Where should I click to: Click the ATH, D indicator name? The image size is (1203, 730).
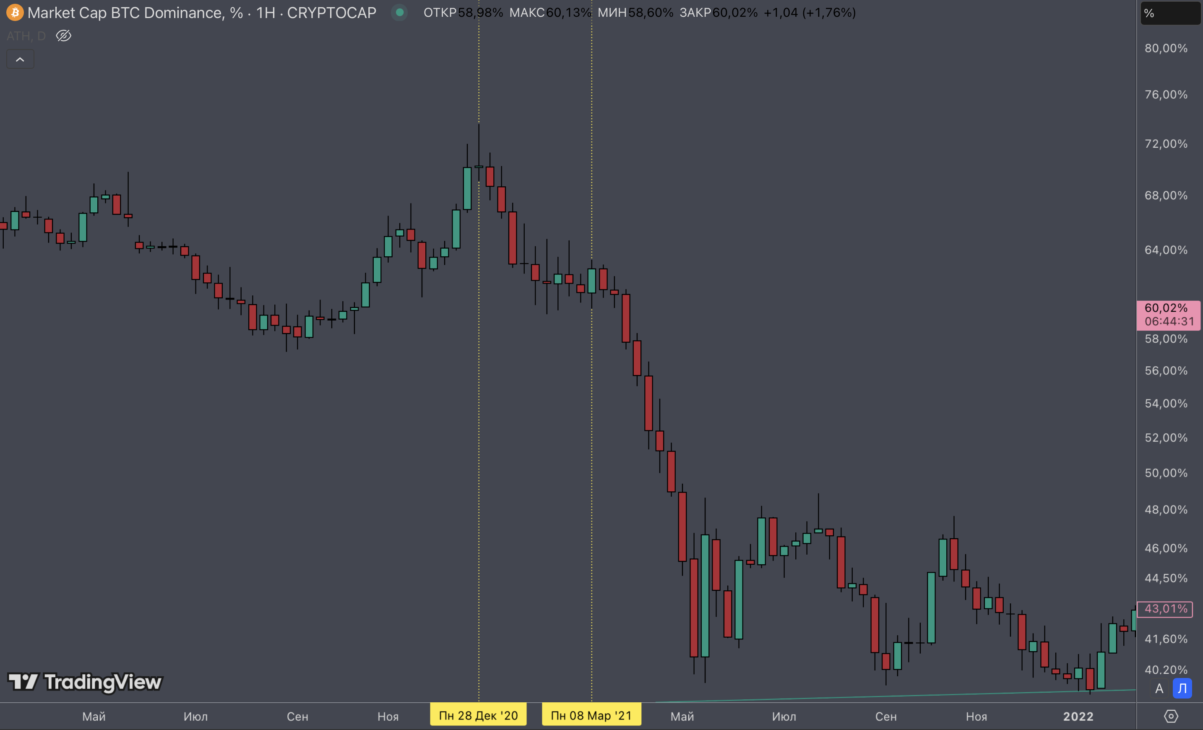pyautogui.click(x=26, y=36)
